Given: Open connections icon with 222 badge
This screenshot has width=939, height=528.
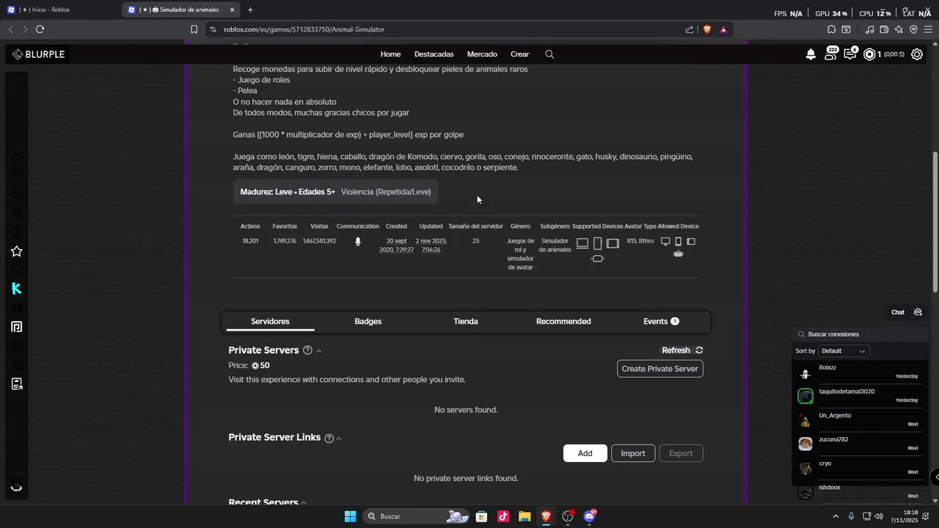Looking at the screenshot, I should 830,54.
